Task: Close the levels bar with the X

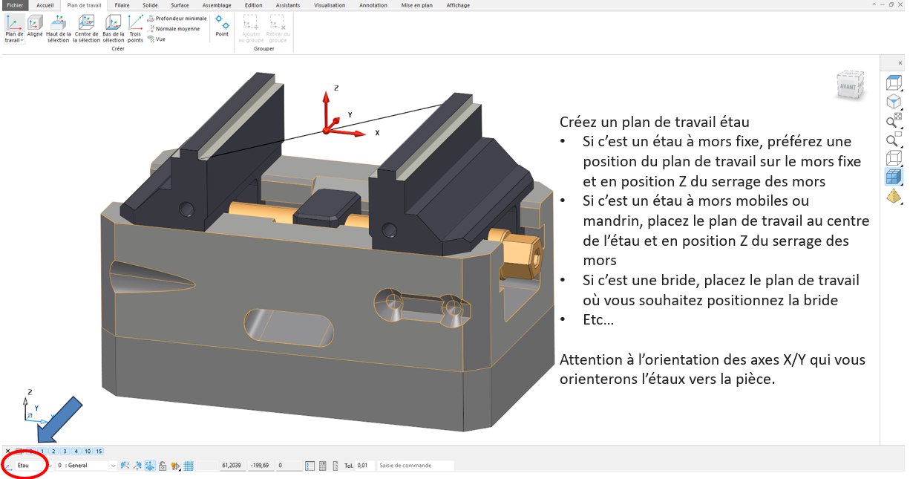Action: coord(7,451)
